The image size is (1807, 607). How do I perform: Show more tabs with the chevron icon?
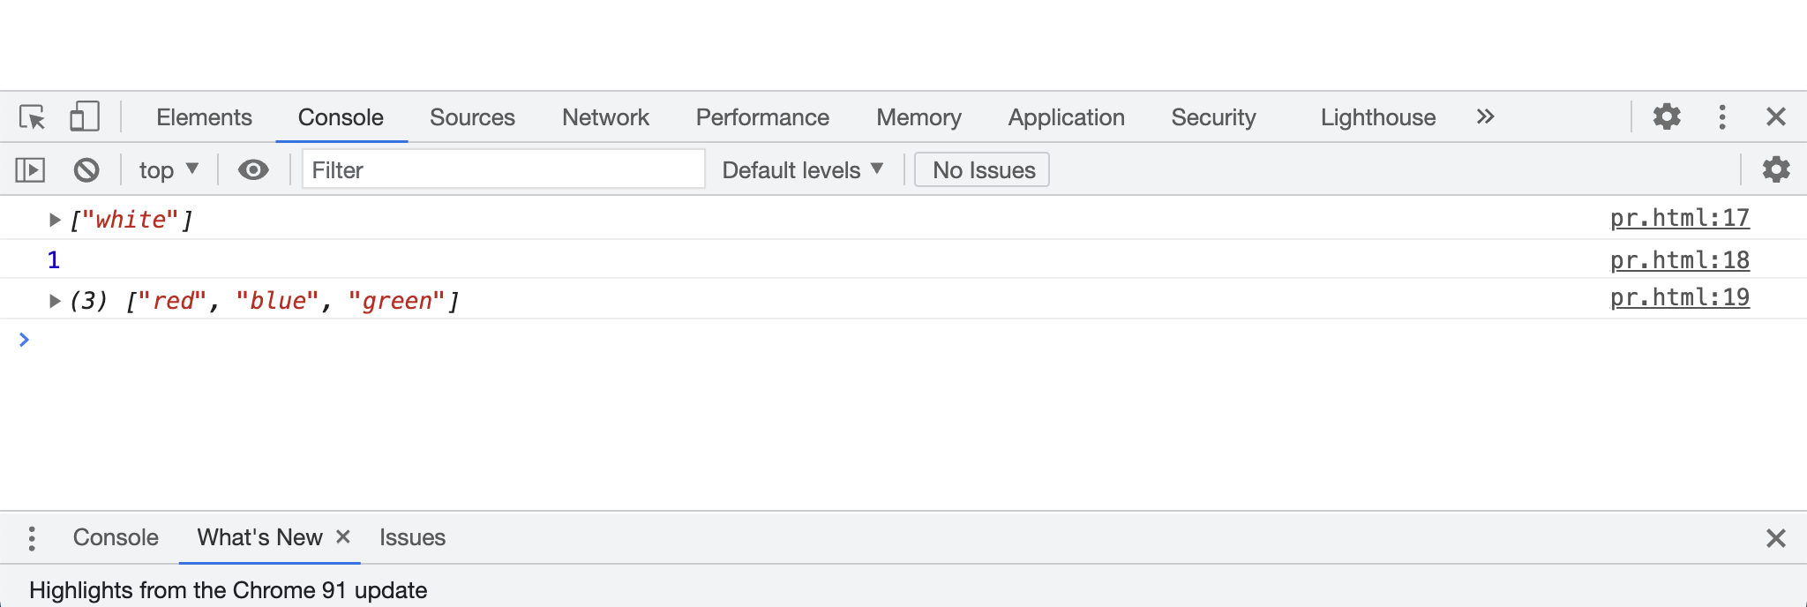point(1485,117)
